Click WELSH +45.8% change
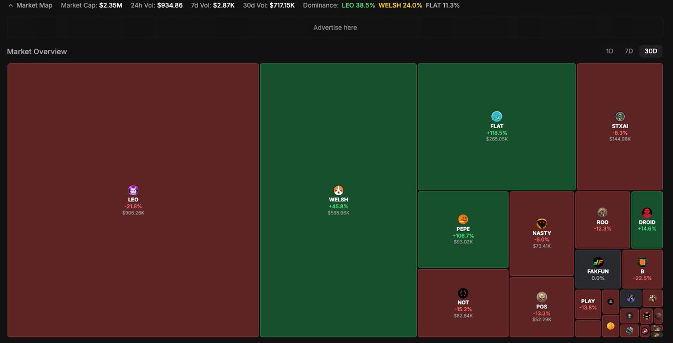This screenshot has width=673, height=343. 338,206
